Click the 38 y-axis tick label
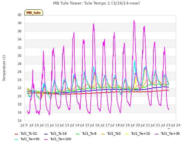Image resolution: width=194 pixels, height=145 pixels. pos(19,23)
